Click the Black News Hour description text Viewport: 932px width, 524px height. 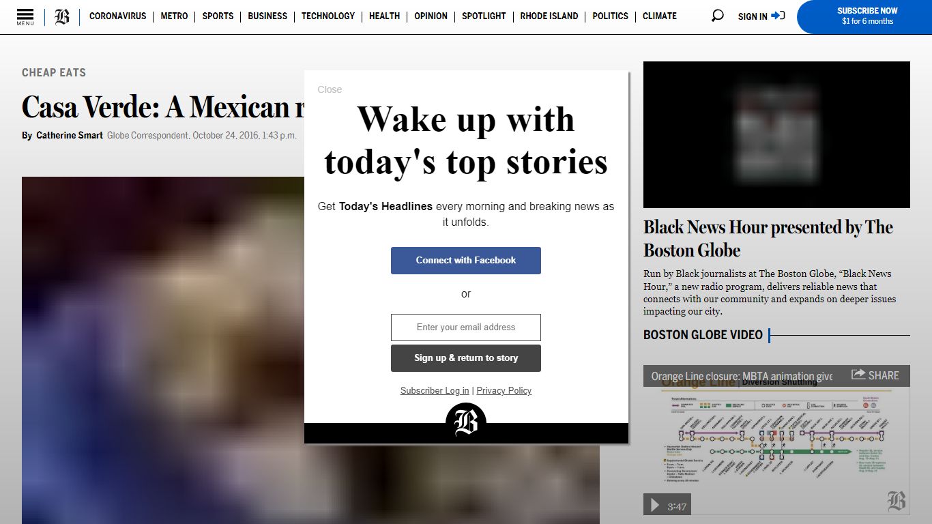(x=770, y=293)
